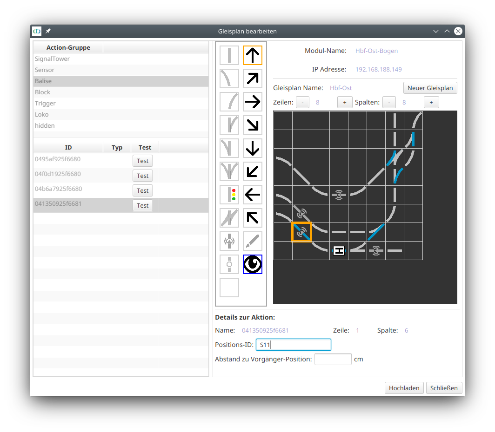
Task: Pick the down-pointing arrow direction
Action: tap(253, 148)
